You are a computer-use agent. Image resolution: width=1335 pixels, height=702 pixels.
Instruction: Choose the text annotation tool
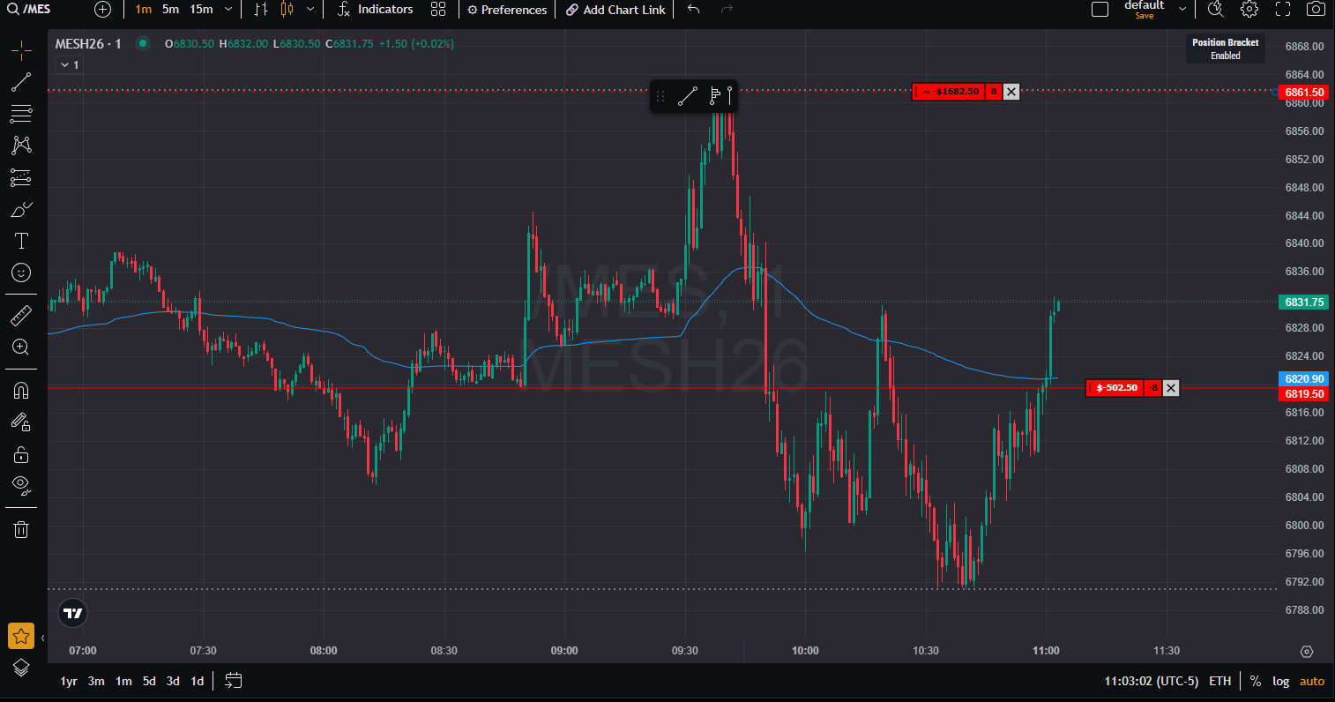click(21, 241)
